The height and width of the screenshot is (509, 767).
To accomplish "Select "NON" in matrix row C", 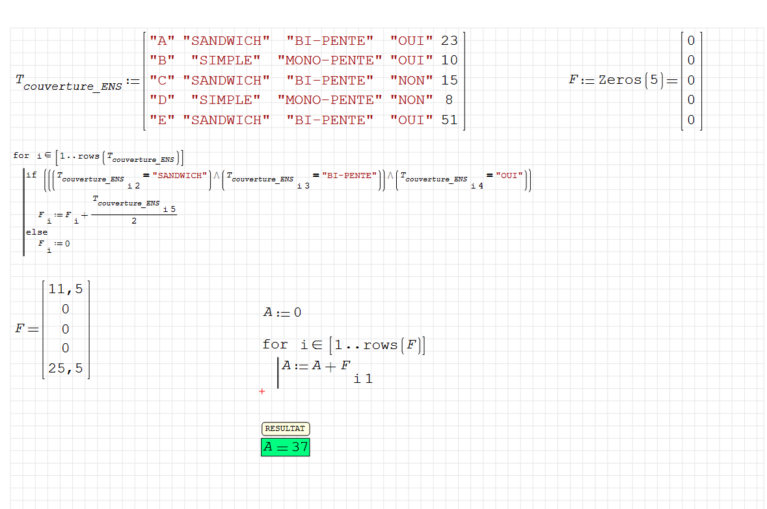I will tap(411, 81).
